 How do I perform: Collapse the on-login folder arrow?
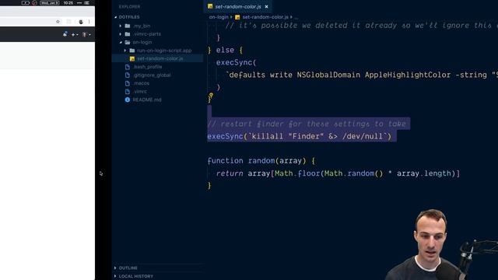121,42
